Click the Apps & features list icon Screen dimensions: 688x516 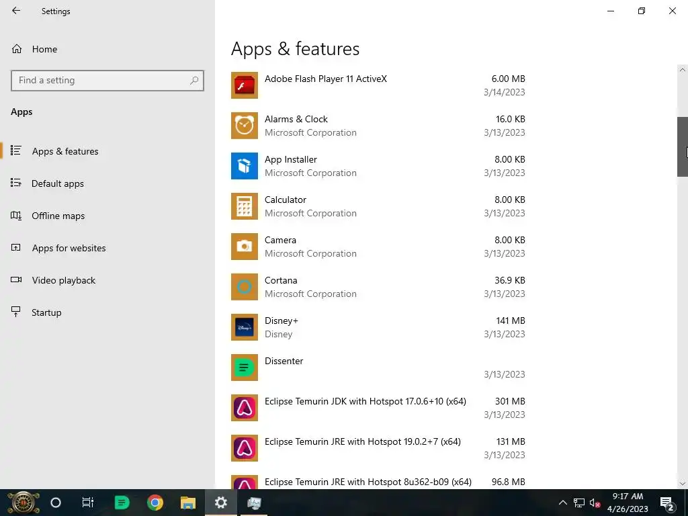(x=16, y=150)
